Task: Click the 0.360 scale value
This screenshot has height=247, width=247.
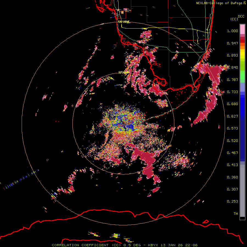Action: (232, 177)
